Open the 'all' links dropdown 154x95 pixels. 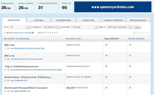pyautogui.click(x=20, y=27)
